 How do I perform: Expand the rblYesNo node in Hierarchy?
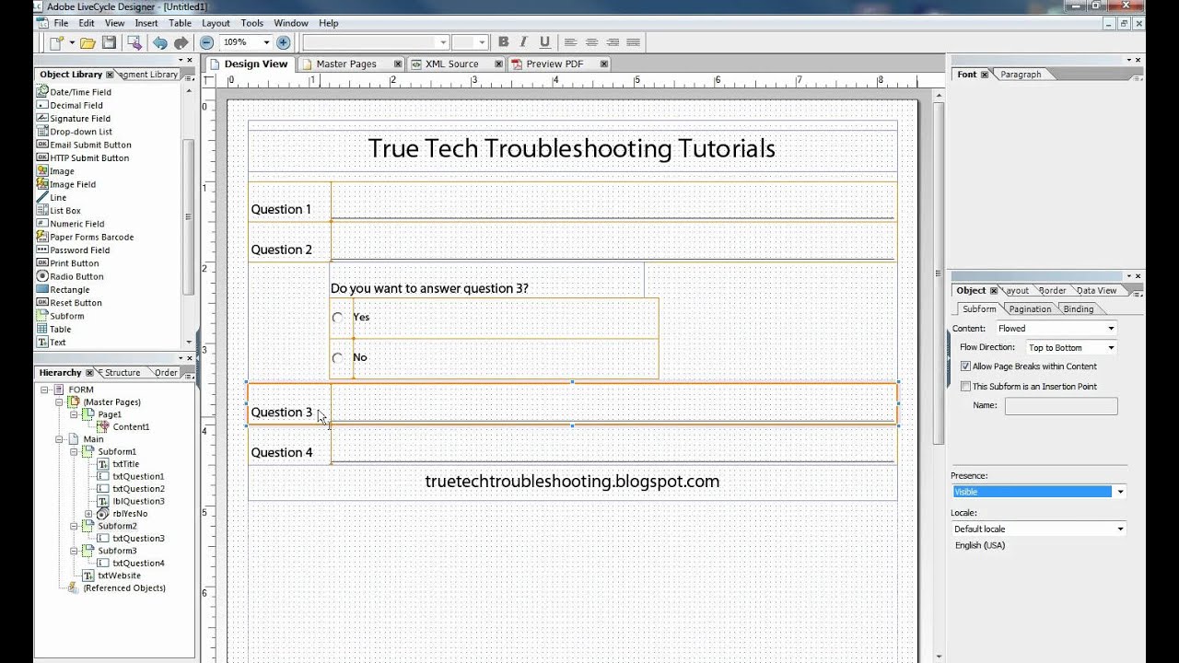(88, 514)
